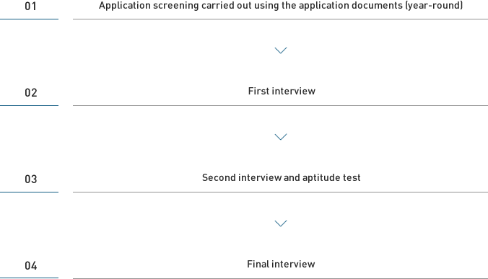The image size is (488, 279).
Task: Click the blue underline beneath number 04
Action: [x=30, y=278]
